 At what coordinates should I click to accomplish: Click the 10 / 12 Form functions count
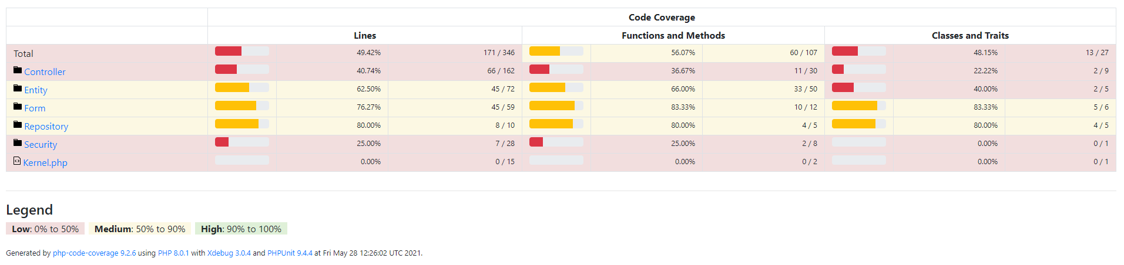pos(806,107)
